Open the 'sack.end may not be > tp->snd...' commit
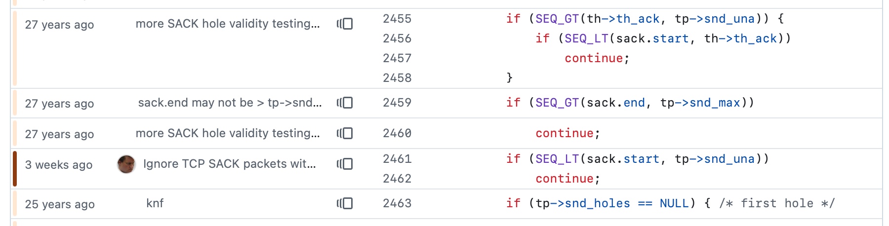This screenshot has height=226, width=889. pos(230,103)
